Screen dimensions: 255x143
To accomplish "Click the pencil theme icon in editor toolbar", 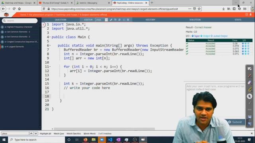I will (111, 20).
